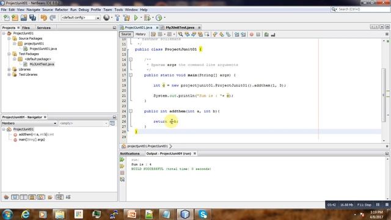This screenshot has height=220, width=391.
Task: Collapse the code fold at the main method
Action: pyautogui.click(x=131, y=75)
